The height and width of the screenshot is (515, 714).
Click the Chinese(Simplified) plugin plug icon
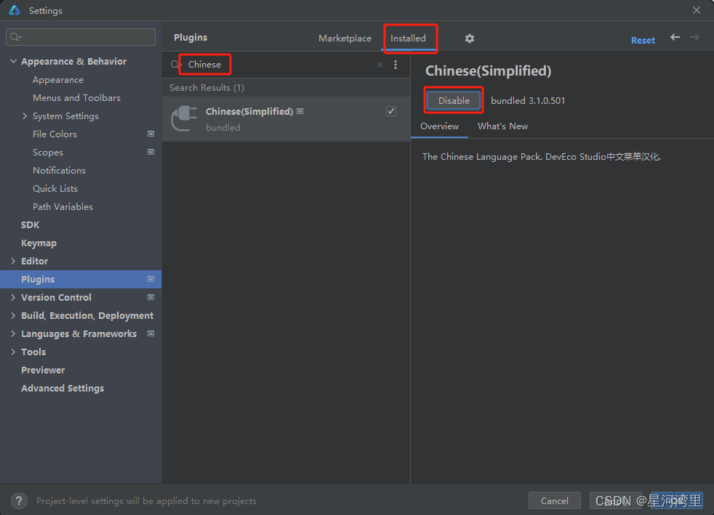184,118
